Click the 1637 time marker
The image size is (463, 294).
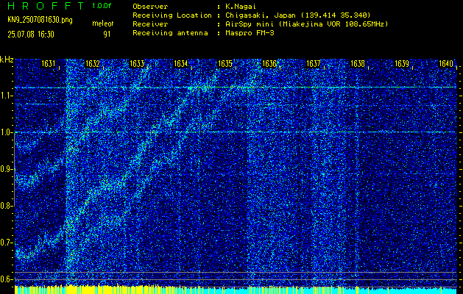coord(314,63)
